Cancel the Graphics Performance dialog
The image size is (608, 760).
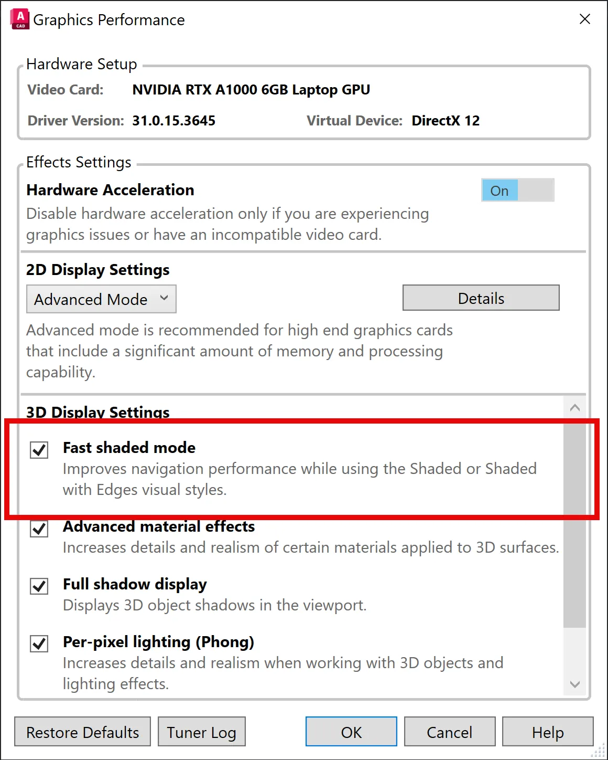coord(449,732)
